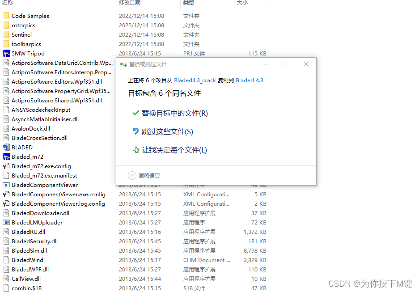Click the rotorpics folder icon
The image size is (419, 292).
click(x=7, y=25)
